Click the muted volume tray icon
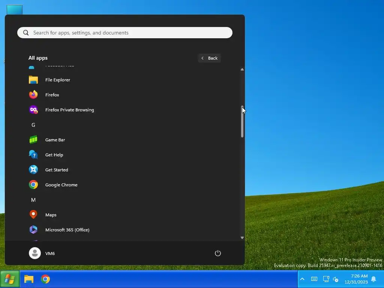Screen dimensions: 384x288 tap(336, 279)
